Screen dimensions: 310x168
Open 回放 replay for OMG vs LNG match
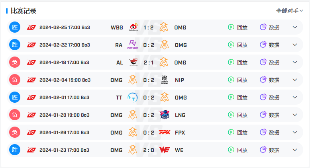(x=237, y=115)
